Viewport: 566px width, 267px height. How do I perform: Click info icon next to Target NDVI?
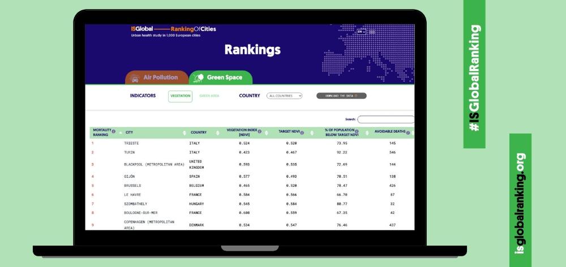(x=302, y=133)
